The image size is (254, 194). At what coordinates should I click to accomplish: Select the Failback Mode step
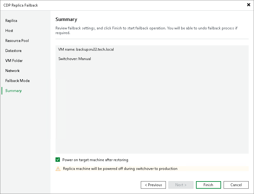click(17, 81)
